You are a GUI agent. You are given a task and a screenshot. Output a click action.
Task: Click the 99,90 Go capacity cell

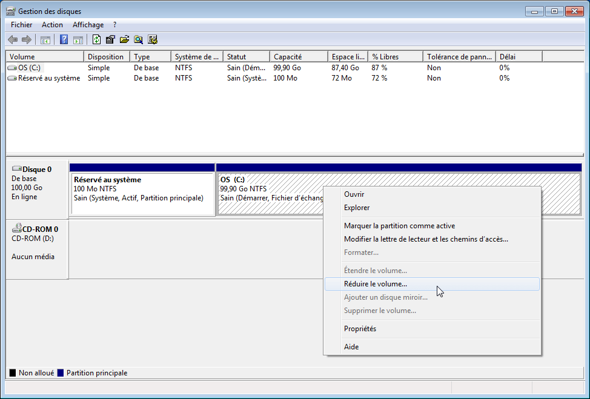287,68
